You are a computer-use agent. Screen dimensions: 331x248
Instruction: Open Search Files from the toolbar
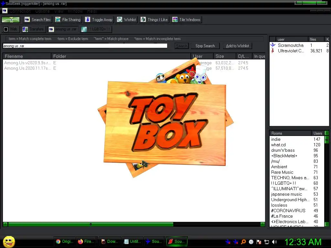click(x=37, y=20)
